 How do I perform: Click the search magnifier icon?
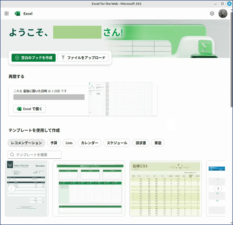[x=12, y=155]
